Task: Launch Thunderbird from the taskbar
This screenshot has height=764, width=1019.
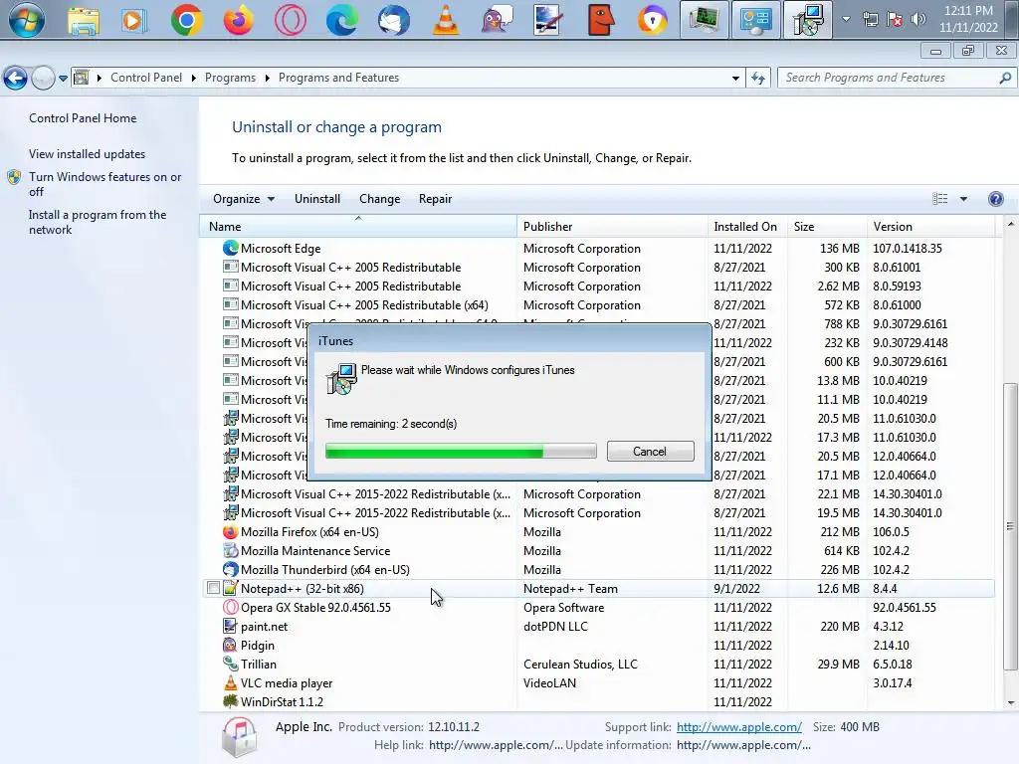Action: click(394, 20)
